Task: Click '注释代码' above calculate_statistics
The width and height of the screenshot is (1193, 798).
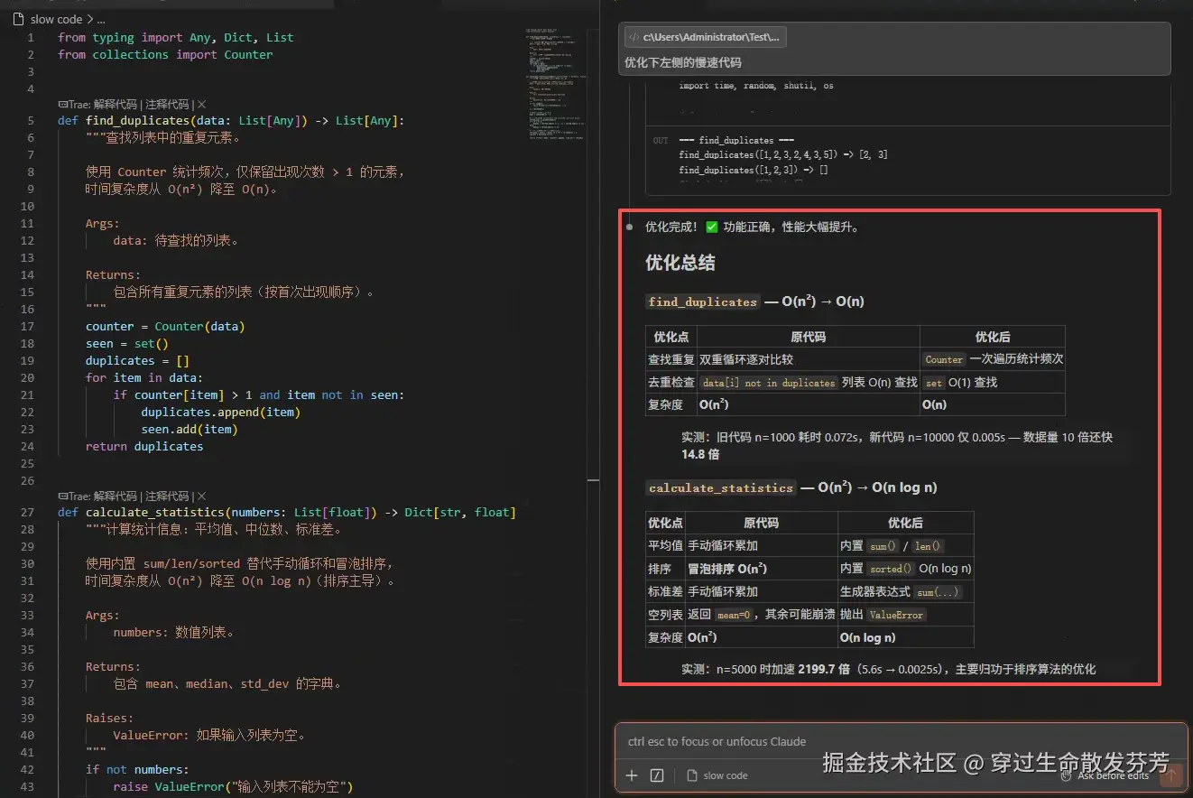Action: click(168, 496)
